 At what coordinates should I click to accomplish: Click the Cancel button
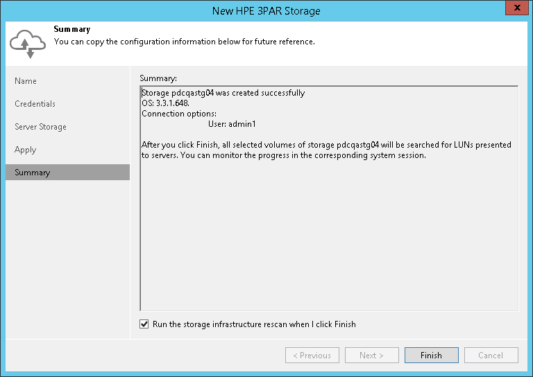tap(491, 355)
